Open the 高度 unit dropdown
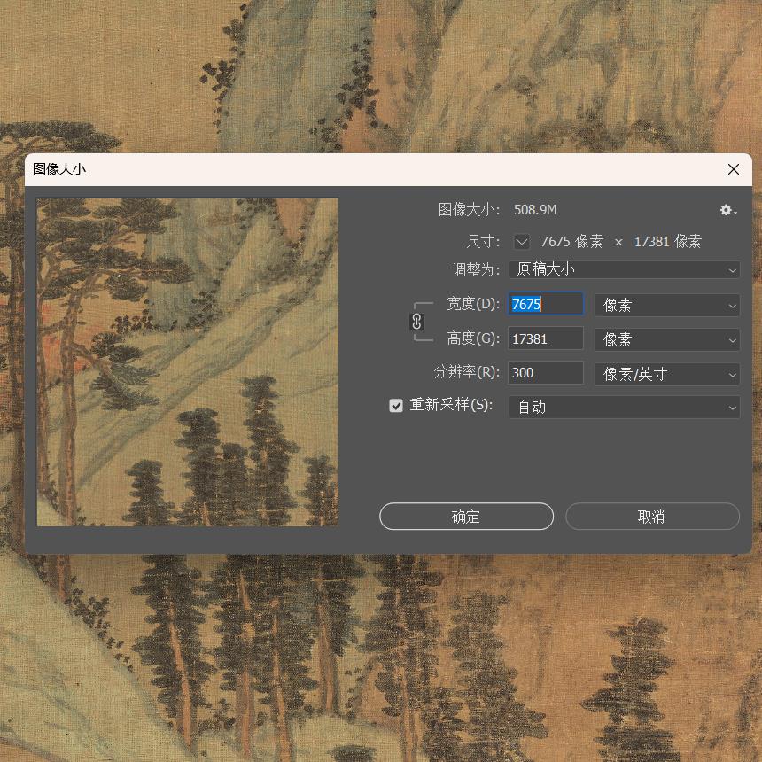762x762 pixels. click(x=666, y=339)
